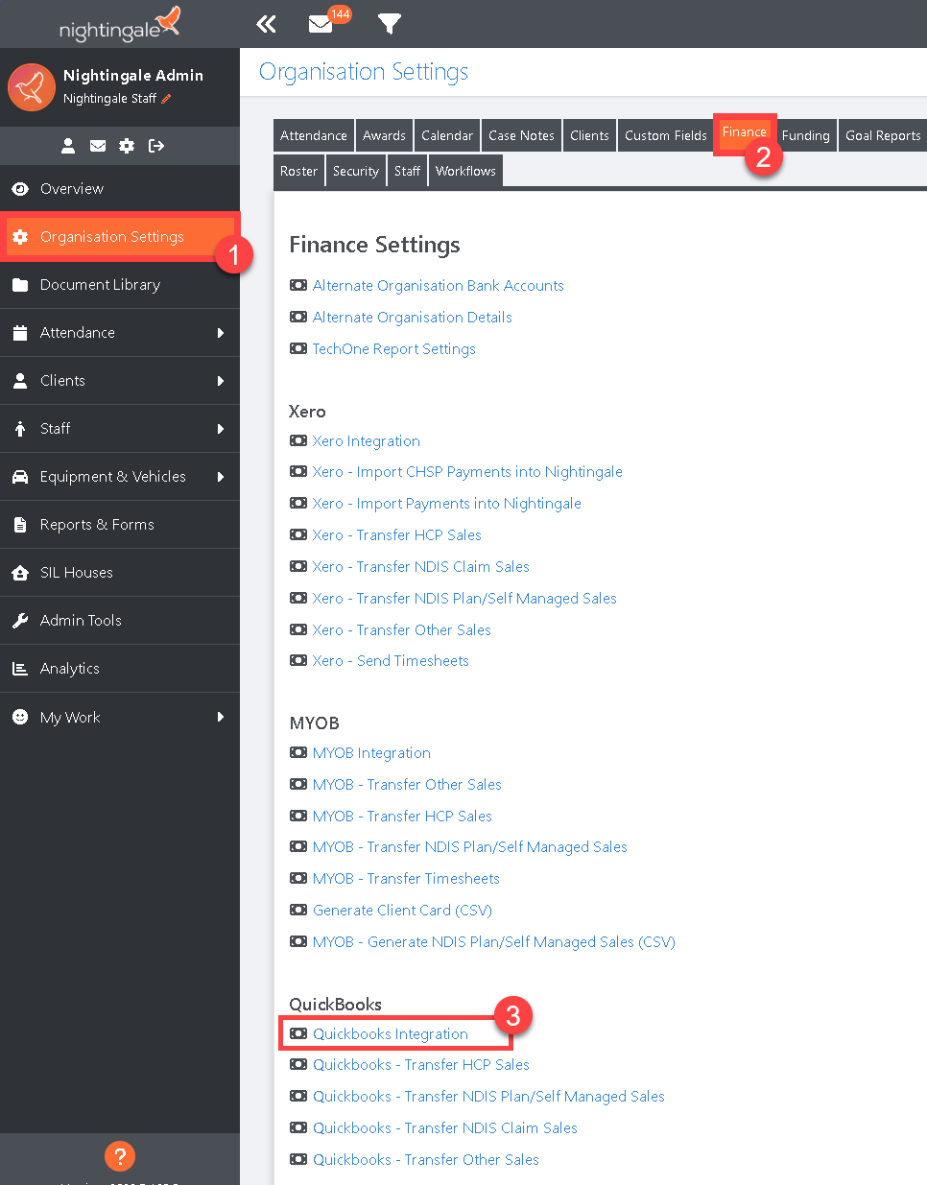
Task: Switch to the Attendance tab
Action: [314, 135]
